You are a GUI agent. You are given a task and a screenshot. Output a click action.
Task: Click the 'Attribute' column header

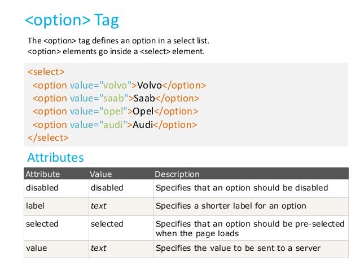(43, 174)
